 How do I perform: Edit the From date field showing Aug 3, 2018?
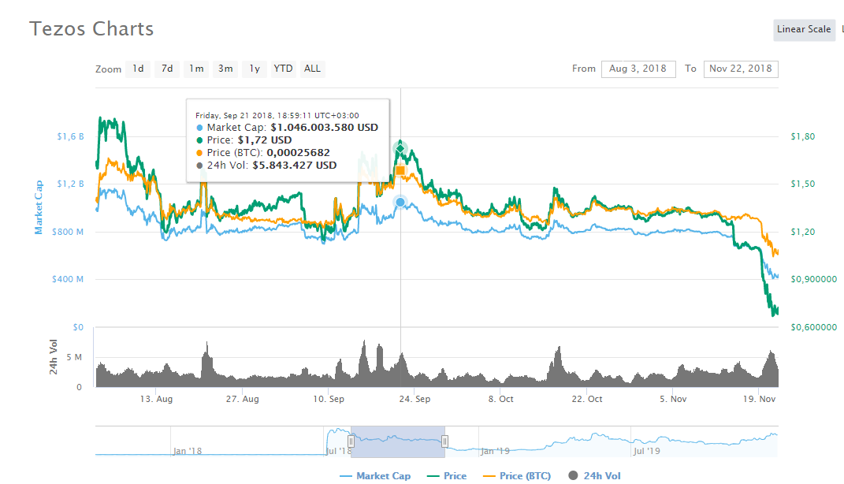(638, 69)
